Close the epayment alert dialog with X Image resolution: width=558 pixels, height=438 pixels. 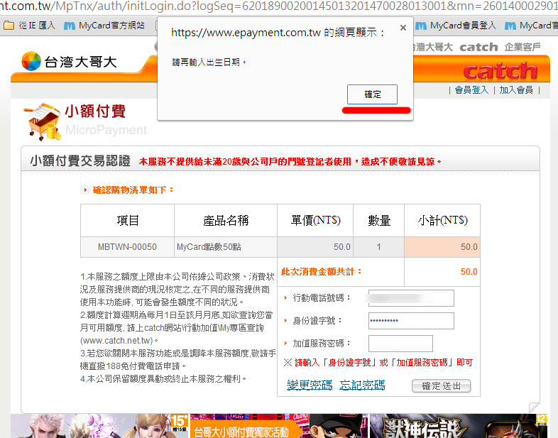(403, 28)
